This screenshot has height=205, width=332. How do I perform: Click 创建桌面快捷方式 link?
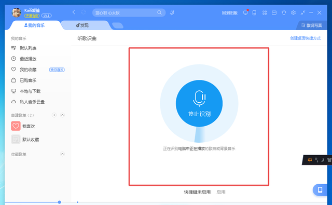306,38
